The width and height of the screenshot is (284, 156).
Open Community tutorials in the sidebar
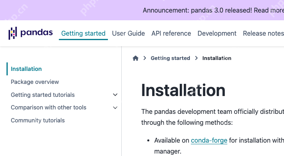click(38, 120)
